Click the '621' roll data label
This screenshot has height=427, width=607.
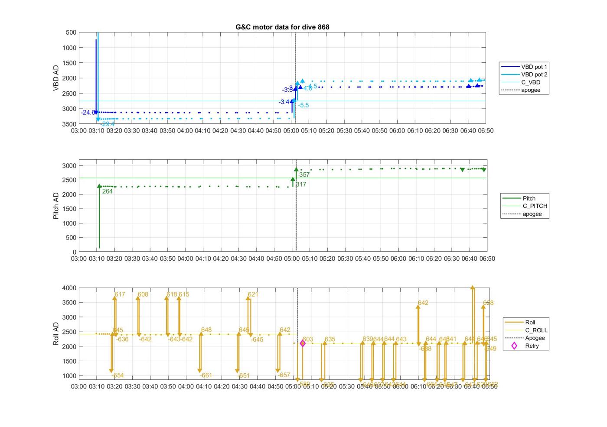253,294
